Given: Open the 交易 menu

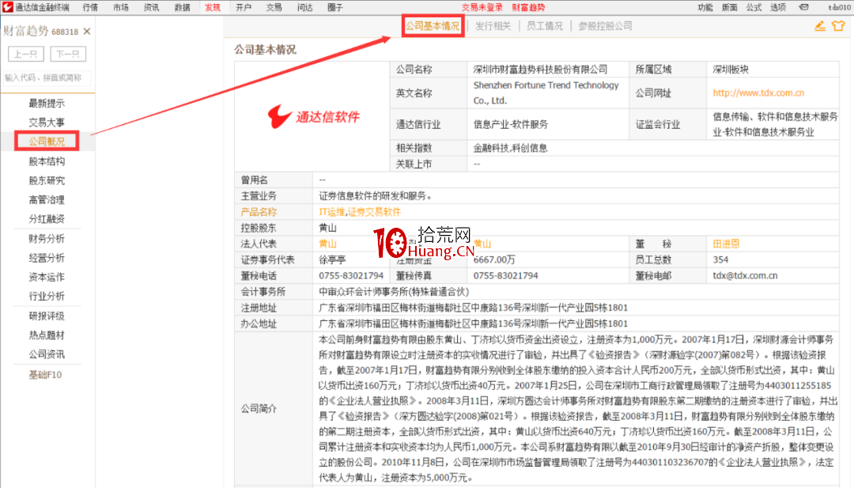Looking at the screenshot, I should (x=274, y=7).
